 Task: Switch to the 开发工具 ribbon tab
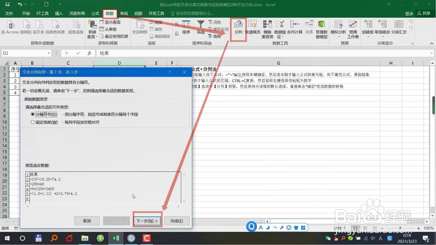156,13
